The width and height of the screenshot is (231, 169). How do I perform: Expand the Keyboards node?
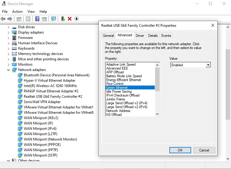click(x=9, y=49)
